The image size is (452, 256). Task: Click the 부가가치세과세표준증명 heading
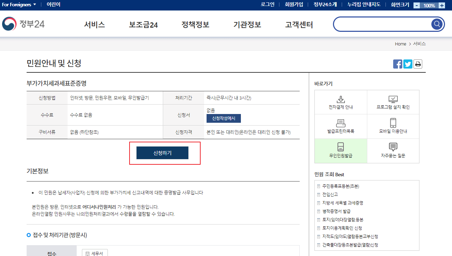(x=56, y=83)
